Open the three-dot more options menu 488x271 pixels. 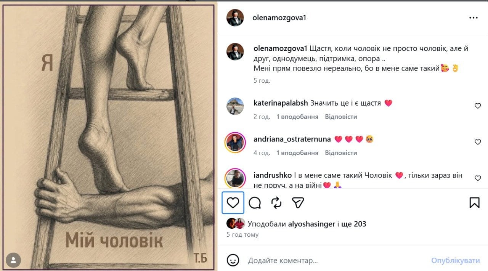pos(474,18)
